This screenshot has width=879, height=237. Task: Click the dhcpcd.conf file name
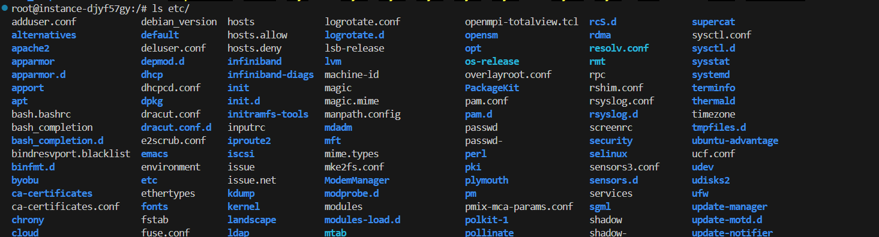tap(170, 88)
